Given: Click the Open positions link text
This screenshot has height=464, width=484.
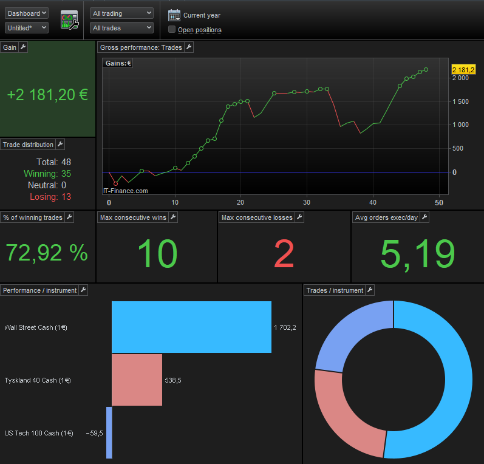Looking at the screenshot, I should [200, 30].
